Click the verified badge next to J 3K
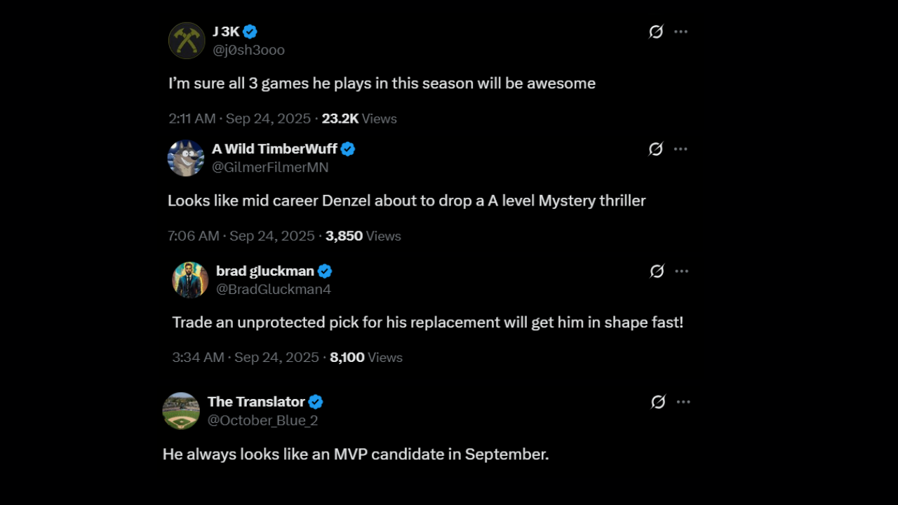 250,32
